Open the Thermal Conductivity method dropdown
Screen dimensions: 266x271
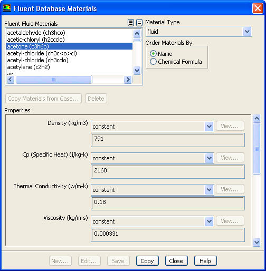[x=153, y=190]
